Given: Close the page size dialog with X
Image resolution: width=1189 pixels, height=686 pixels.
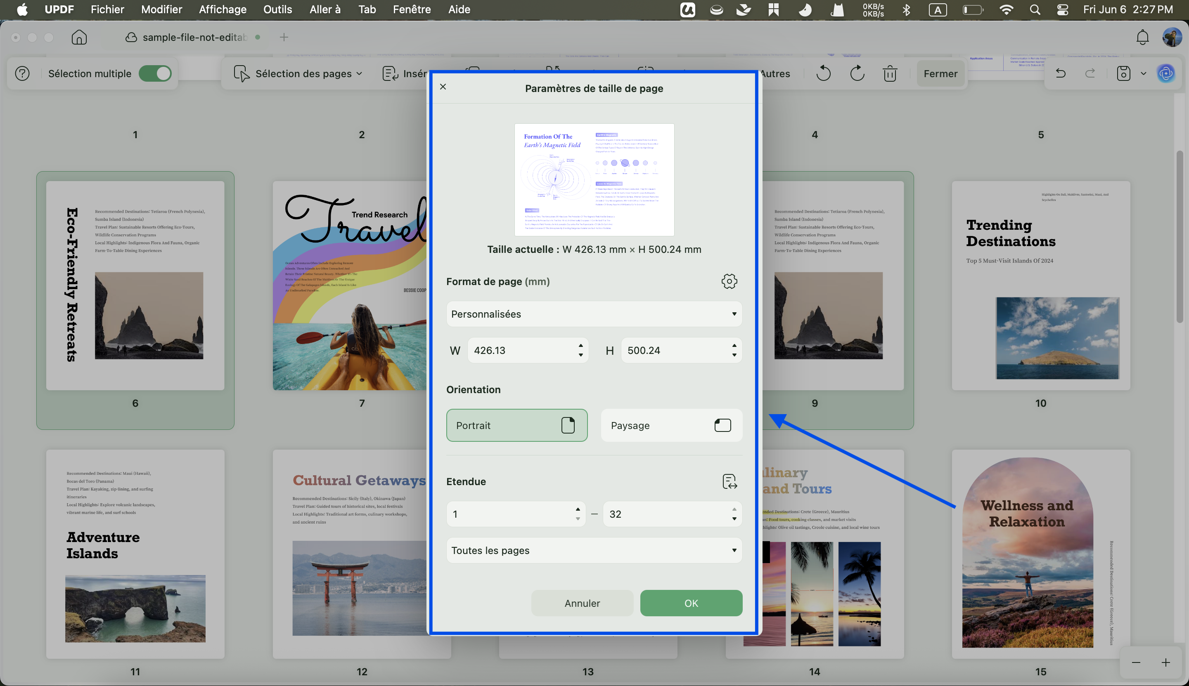Looking at the screenshot, I should [443, 87].
